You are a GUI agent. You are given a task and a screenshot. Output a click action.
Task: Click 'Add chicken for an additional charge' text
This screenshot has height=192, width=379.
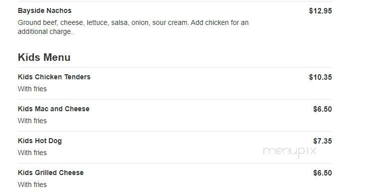[x=133, y=27]
